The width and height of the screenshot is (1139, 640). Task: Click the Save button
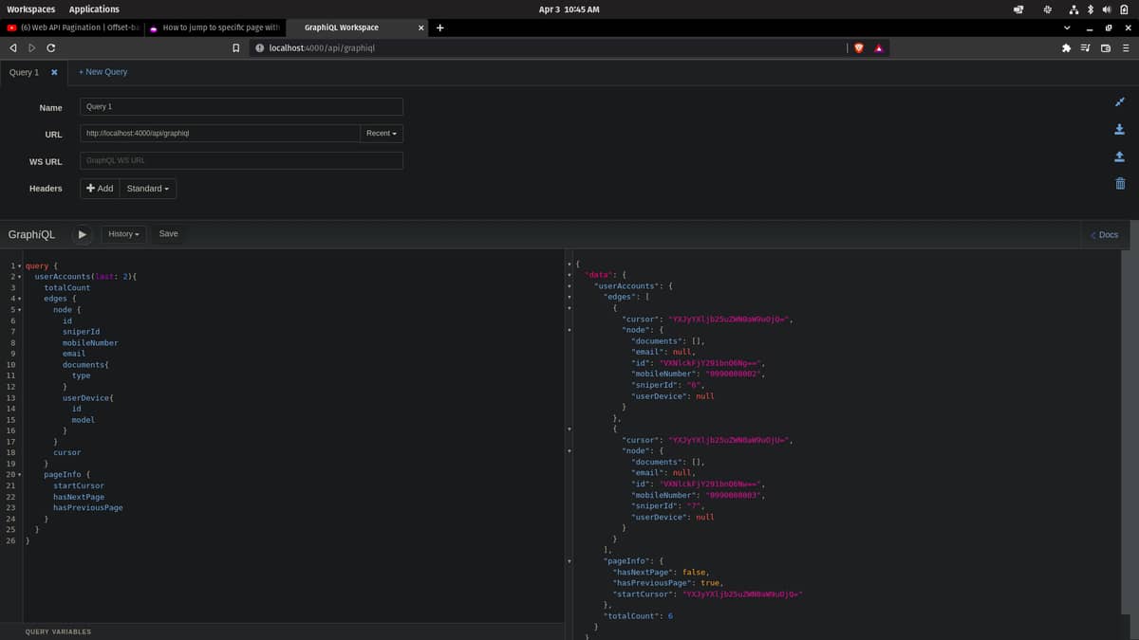(x=167, y=233)
